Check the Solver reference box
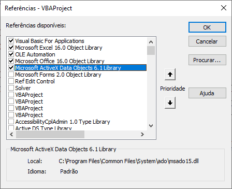 pyautogui.click(x=11, y=88)
